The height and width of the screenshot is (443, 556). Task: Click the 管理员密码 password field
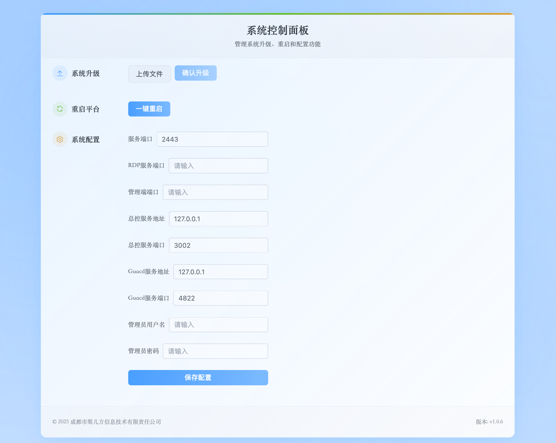tap(215, 351)
